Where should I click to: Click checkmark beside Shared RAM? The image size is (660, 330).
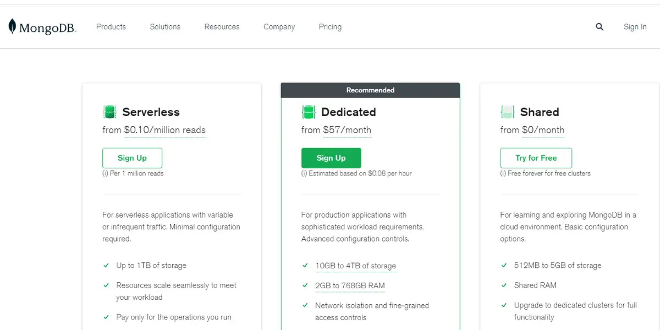(504, 285)
